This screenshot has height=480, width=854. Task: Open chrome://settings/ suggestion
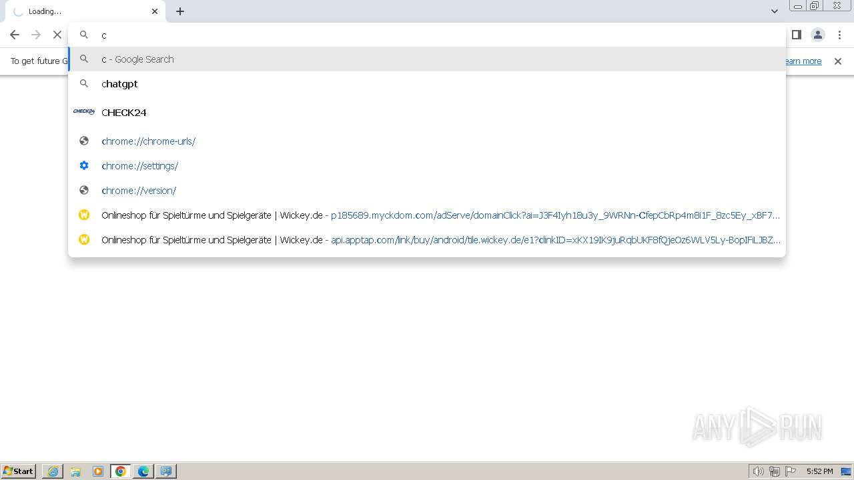coord(427,166)
